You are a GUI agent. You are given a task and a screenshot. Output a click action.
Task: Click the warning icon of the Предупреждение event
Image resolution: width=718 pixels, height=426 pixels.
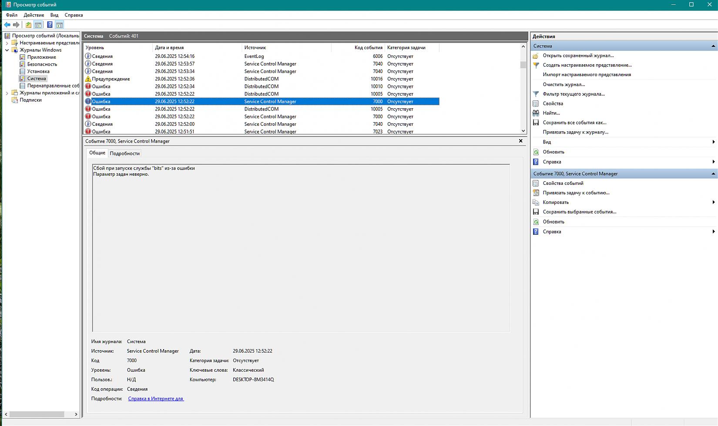(x=88, y=79)
